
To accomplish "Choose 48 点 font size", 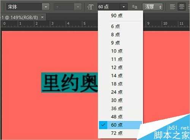I will coord(120,117).
